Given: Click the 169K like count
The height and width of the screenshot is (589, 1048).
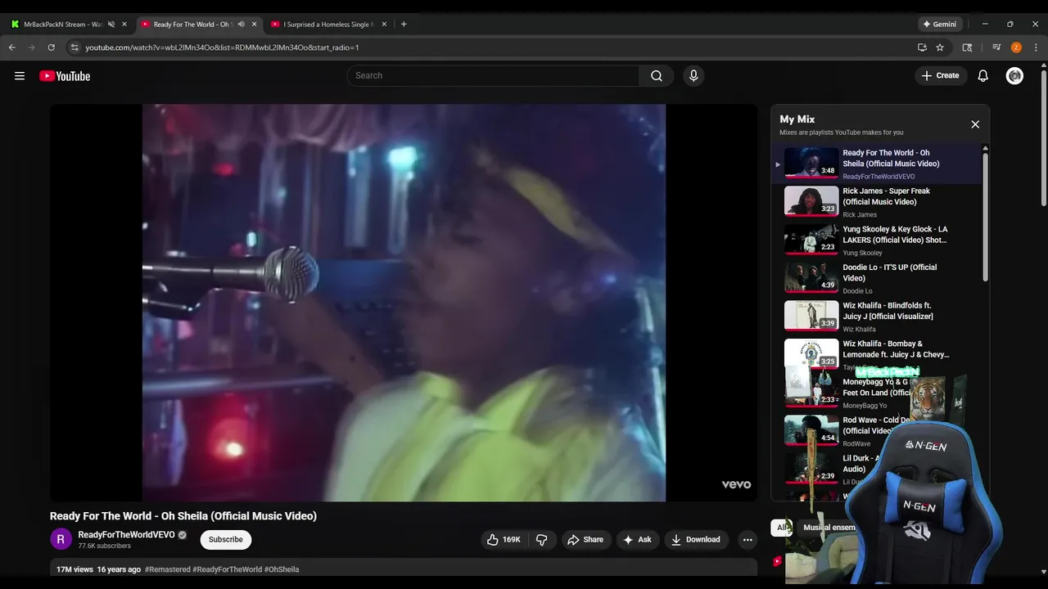Looking at the screenshot, I should [512, 540].
